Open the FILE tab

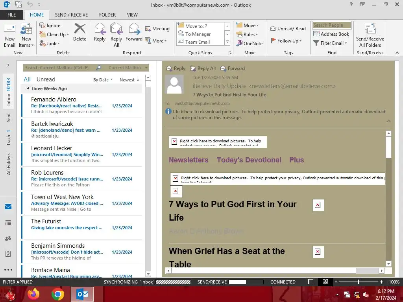tap(11, 15)
